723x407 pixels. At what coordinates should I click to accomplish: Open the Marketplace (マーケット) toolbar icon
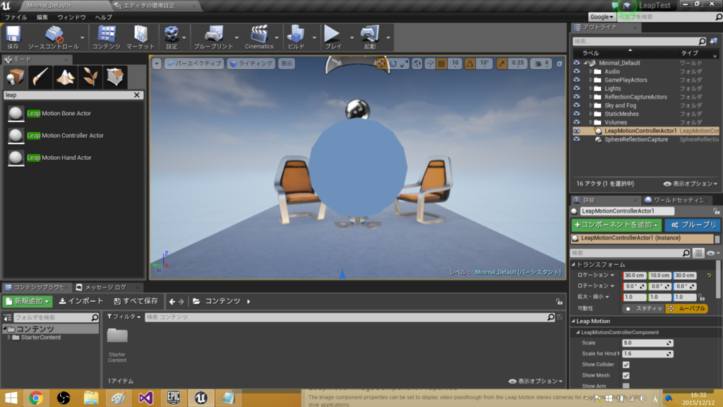[141, 37]
